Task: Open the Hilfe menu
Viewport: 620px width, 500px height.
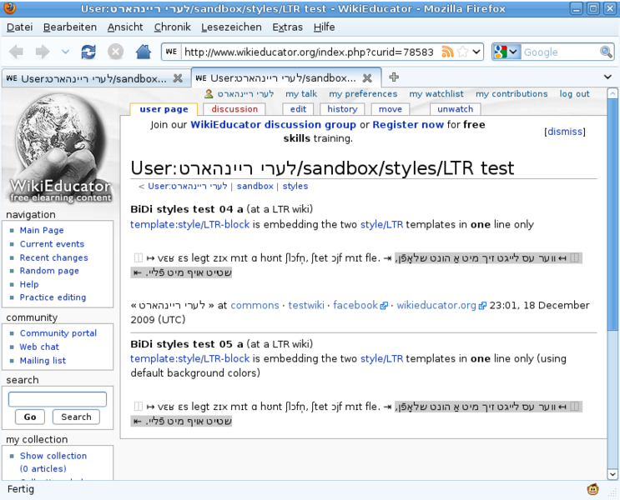Action: pos(325,27)
